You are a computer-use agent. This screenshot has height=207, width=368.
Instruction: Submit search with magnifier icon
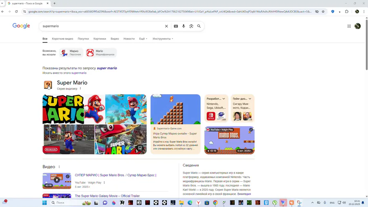(x=199, y=26)
